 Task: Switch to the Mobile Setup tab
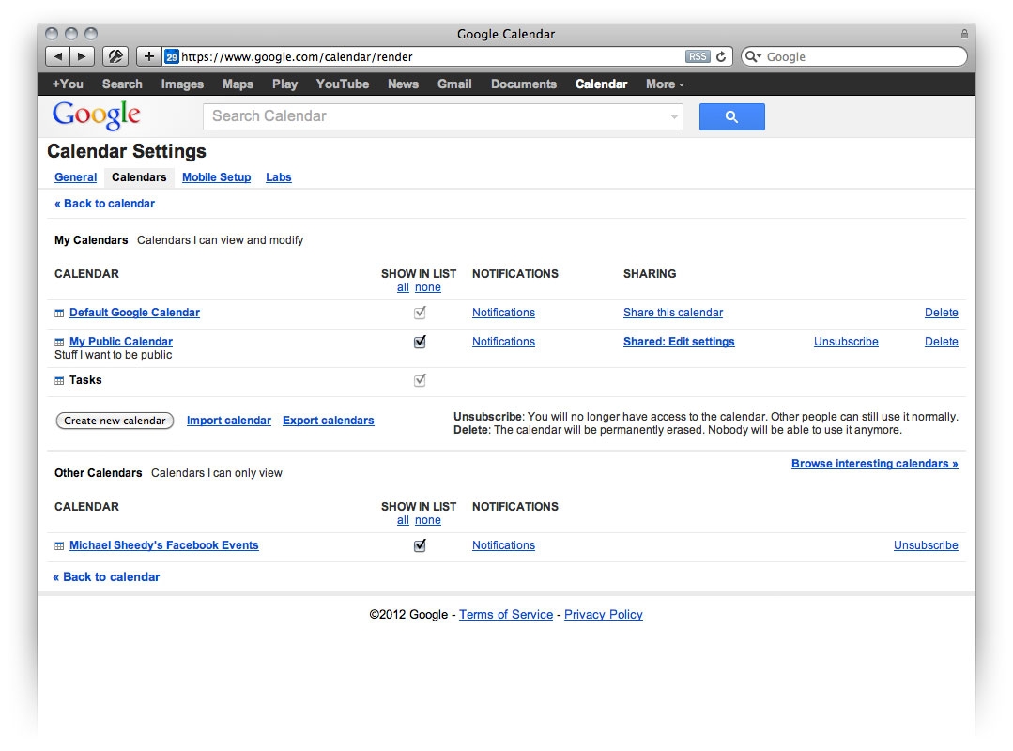coord(216,177)
